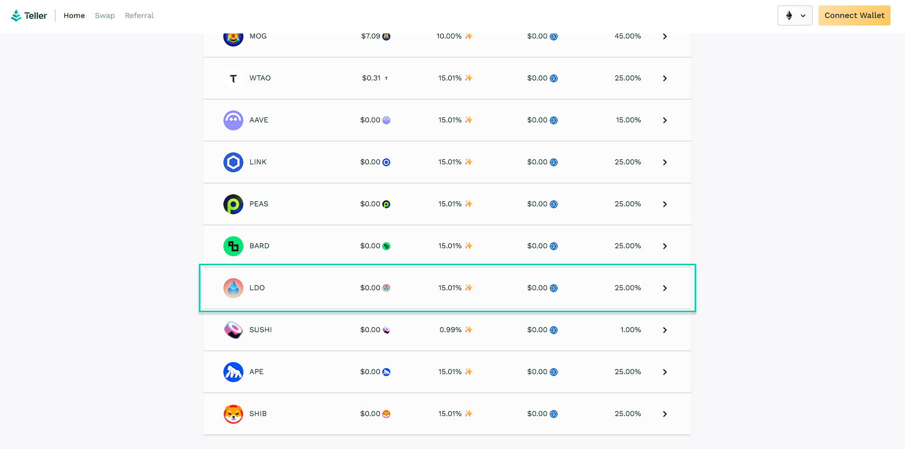Screen dimensions: 905x449
Task: Expand the SHIB row chevron
Action: [x=665, y=414]
